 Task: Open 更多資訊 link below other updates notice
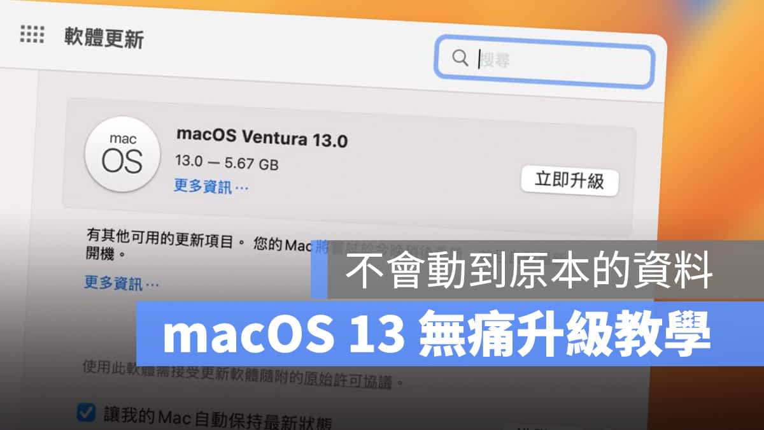122,283
